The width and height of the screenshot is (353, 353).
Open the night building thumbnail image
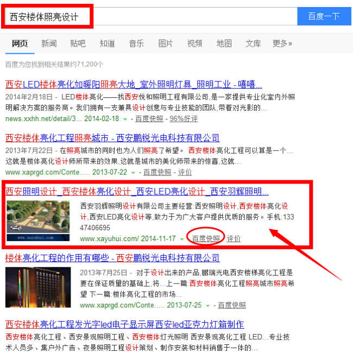38,287
